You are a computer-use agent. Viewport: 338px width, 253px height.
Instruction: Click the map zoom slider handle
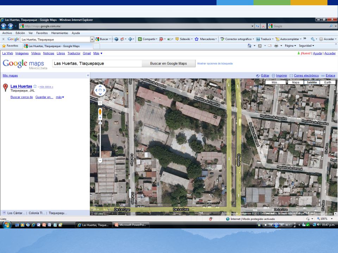(100, 123)
